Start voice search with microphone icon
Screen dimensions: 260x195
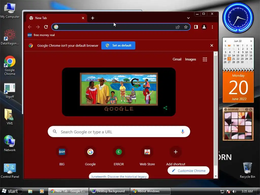[183, 132]
